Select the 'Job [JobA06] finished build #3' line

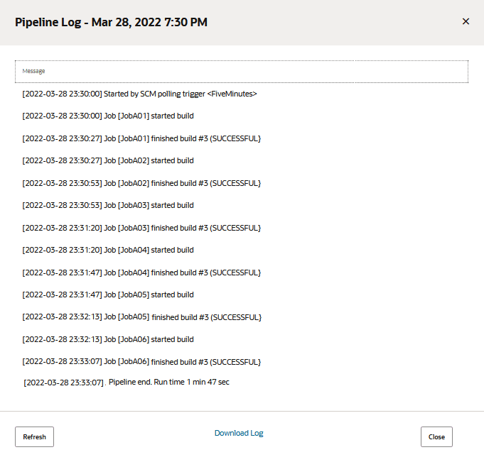pos(141,362)
